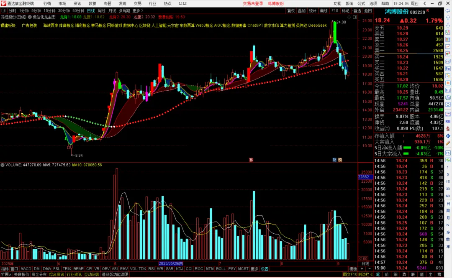
Task: Click the panel layout icon at chart corner
Action: pyautogui.click(x=354, y=17)
